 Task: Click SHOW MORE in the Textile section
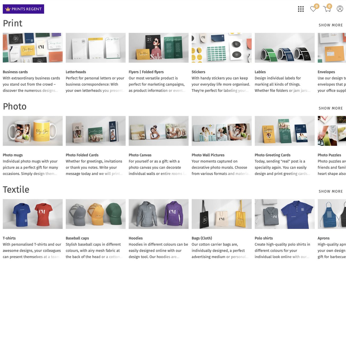331,191
